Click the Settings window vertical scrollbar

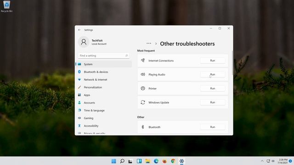coord(232,63)
